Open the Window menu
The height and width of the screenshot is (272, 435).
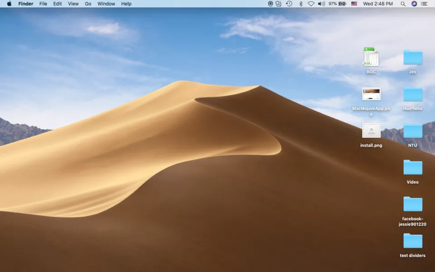point(106,4)
